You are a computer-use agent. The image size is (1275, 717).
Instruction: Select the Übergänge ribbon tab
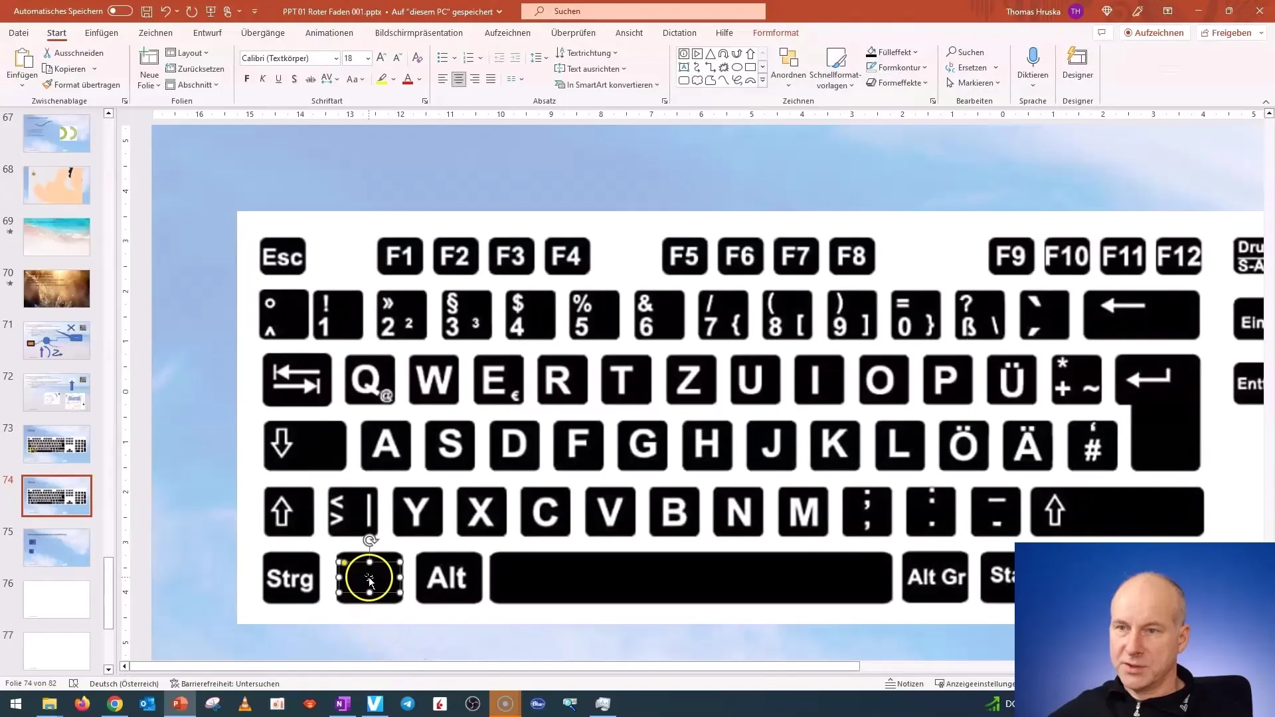tap(263, 33)
